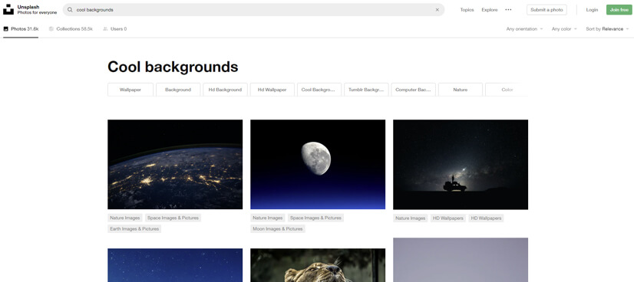Click Space Images & Pictures under Earth photo

(x=173, y=218)
